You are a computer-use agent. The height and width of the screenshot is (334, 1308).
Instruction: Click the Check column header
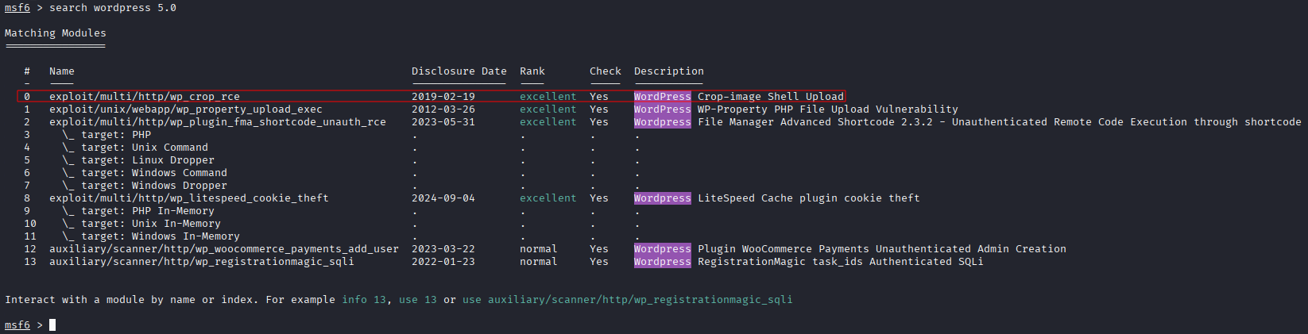(x=606, y=71)
